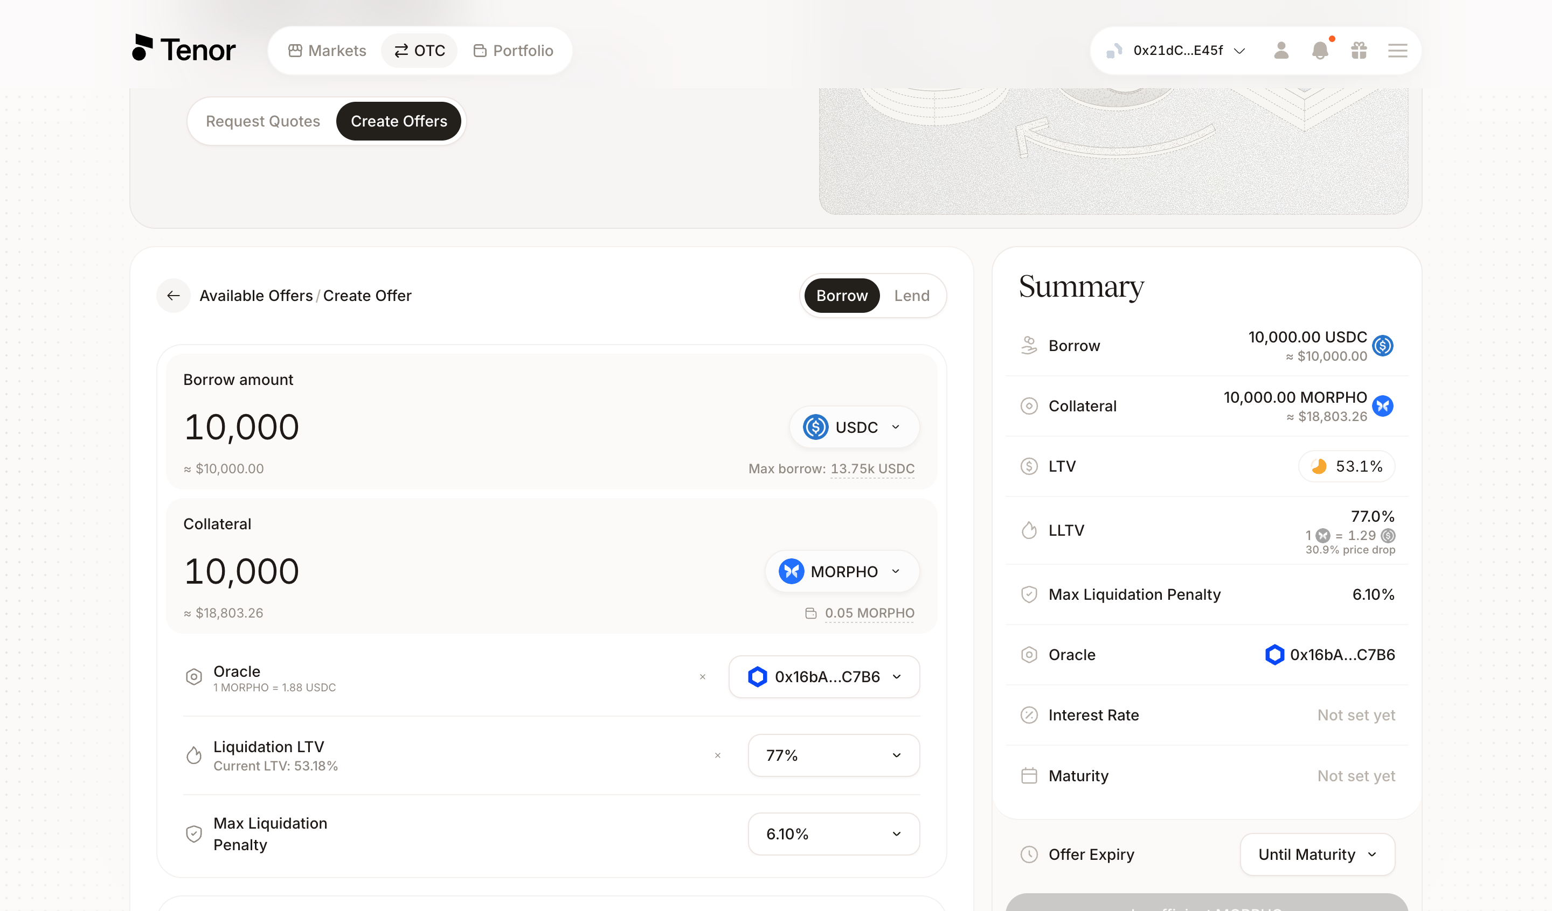
Task: Go to the OTC tab
Action: tap(420, 51)
